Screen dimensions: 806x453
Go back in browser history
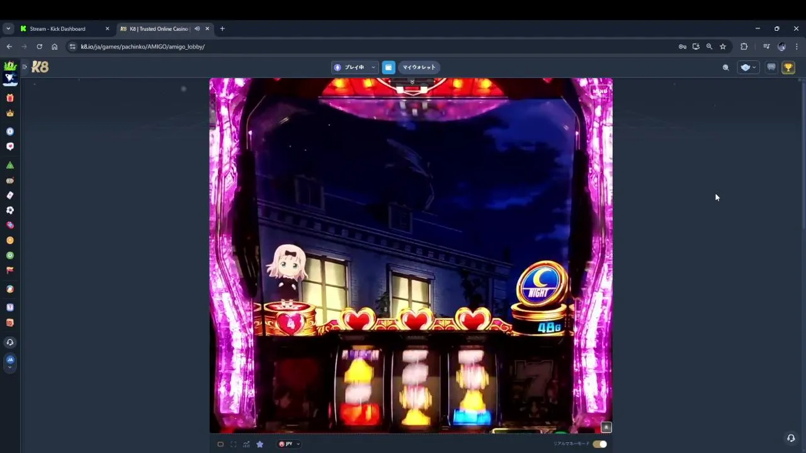(x=9, y=47)
